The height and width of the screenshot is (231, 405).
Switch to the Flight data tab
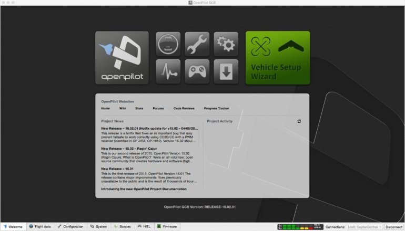[40, 227]
